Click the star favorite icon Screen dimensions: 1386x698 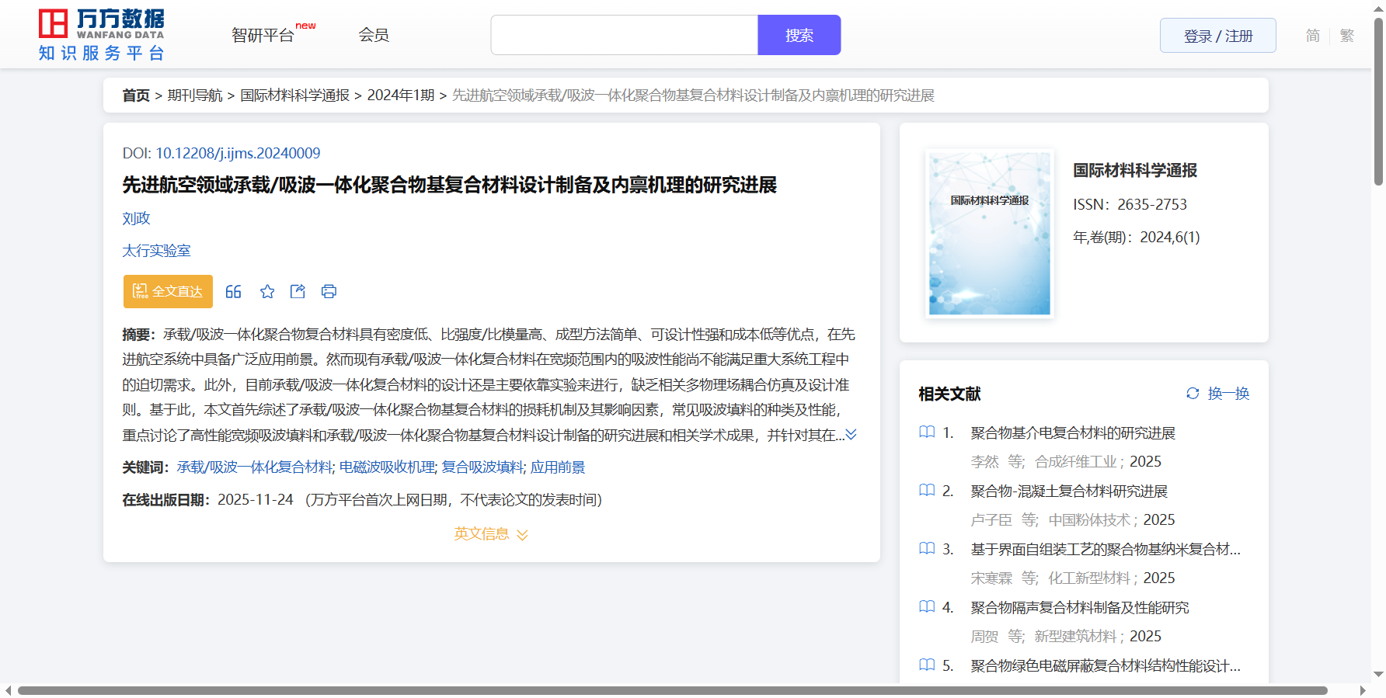[267, 292]
